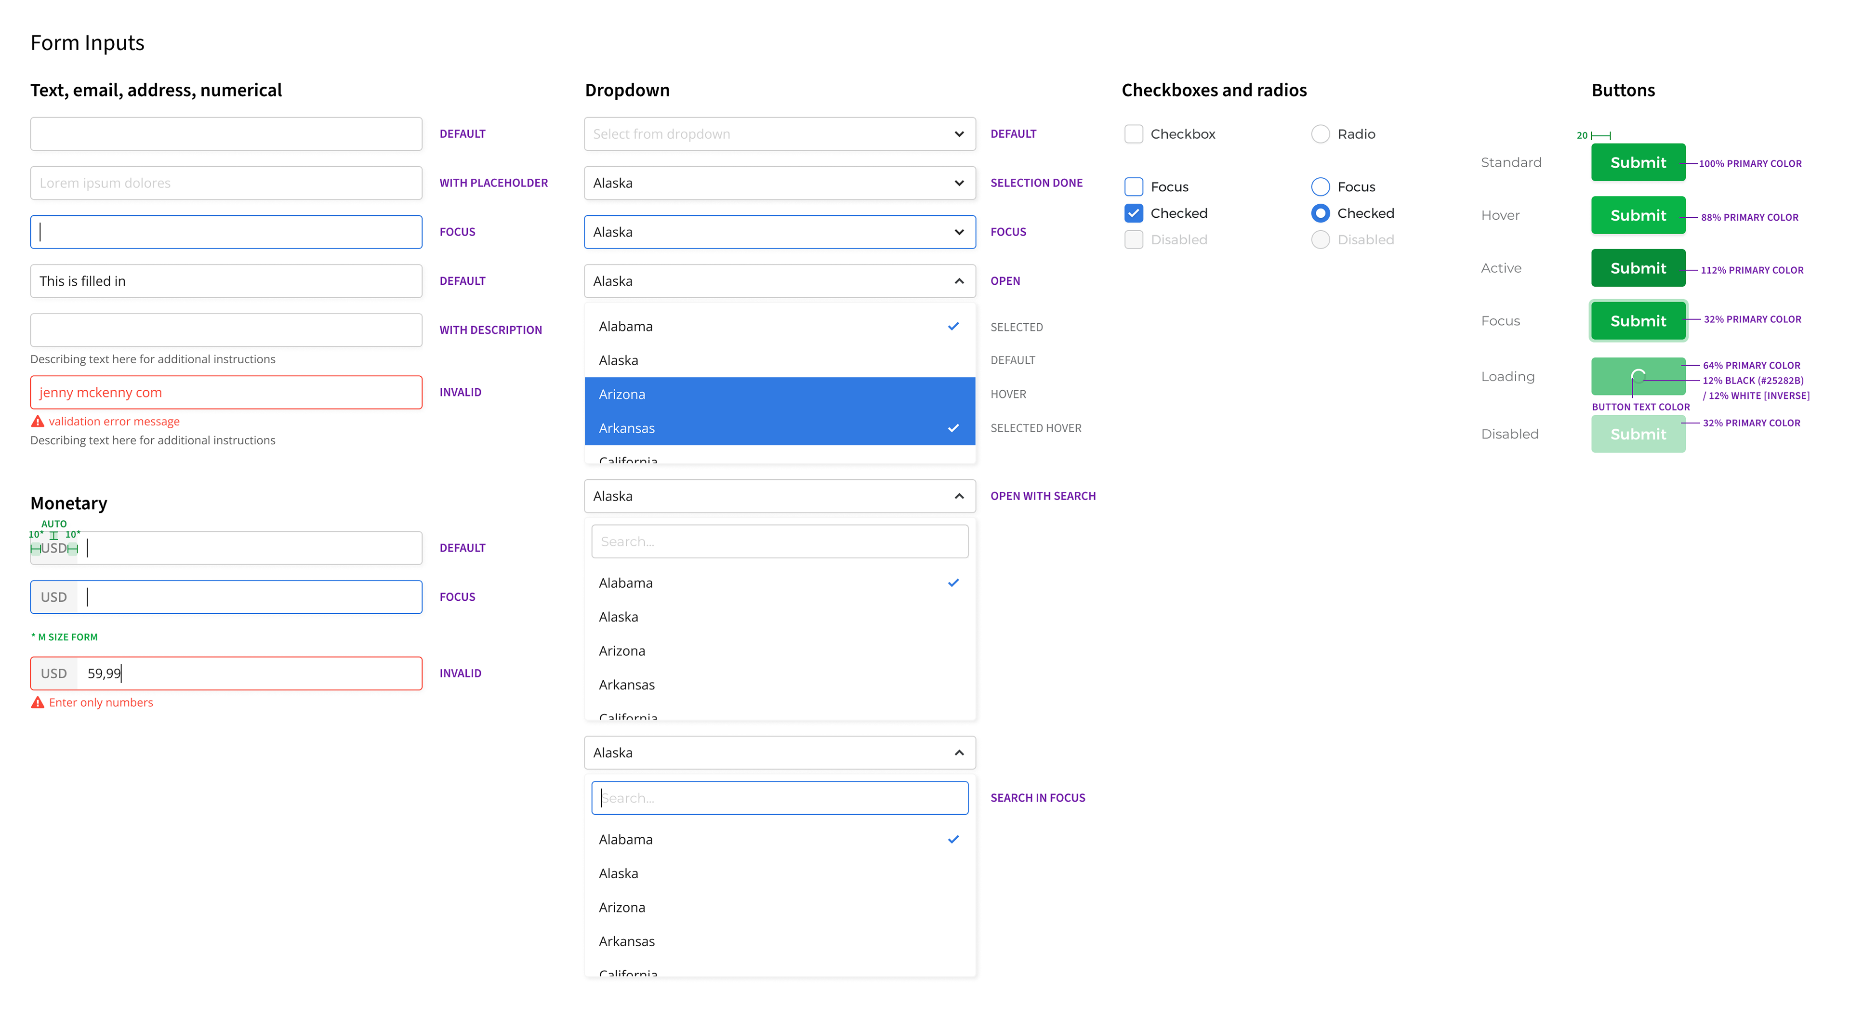Pick Arizona in the 'Search in focus' list
1850x1030 pixels.
tap(780, 907)
